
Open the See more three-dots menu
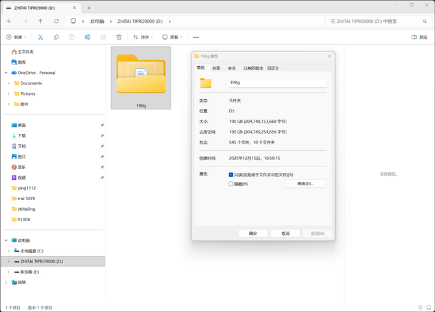[x=196, y=37]
